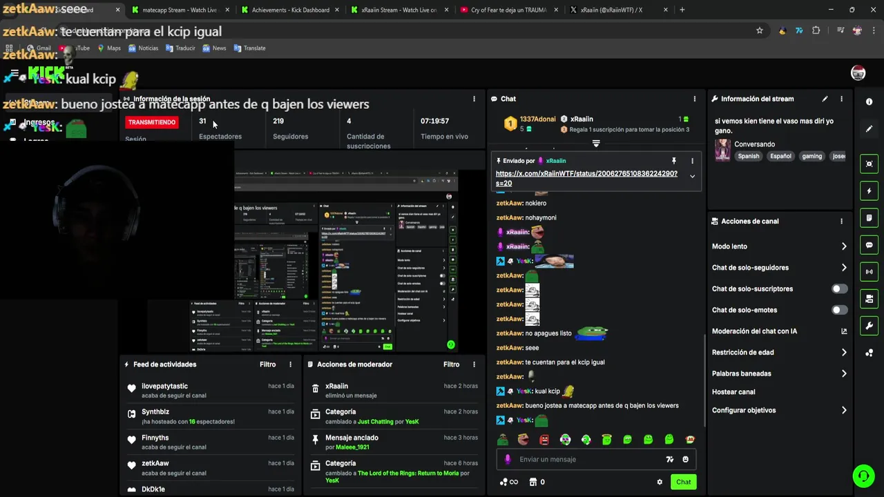
Task: Open Filtro in Feed de actividades
Action: (268, 364)
